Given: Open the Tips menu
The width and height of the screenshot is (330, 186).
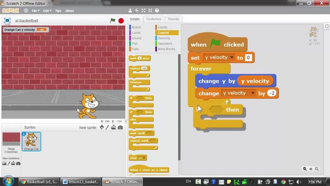Looking at the screenshot, I should pos(58,11).
